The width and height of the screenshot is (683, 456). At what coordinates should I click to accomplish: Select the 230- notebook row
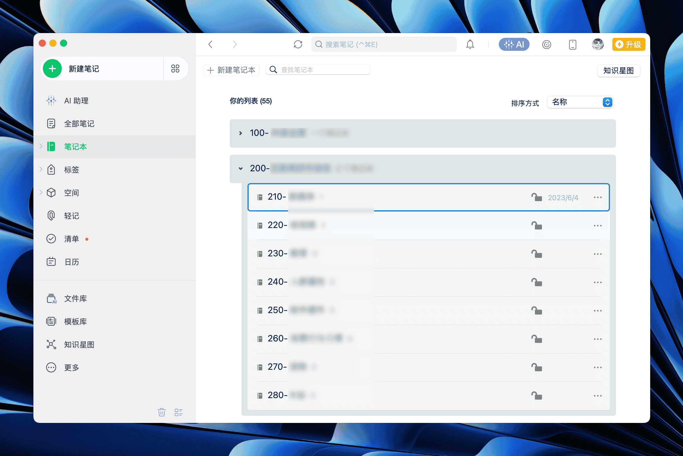[x=428, y=254]
